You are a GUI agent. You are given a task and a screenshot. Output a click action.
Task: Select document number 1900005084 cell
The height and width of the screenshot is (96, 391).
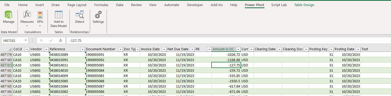coord(104,70)
